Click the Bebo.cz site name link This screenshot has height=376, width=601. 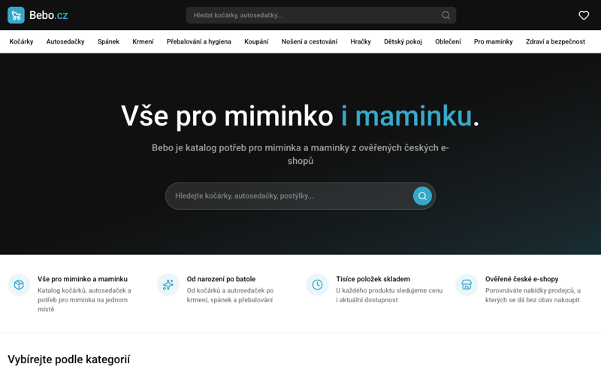49,15
